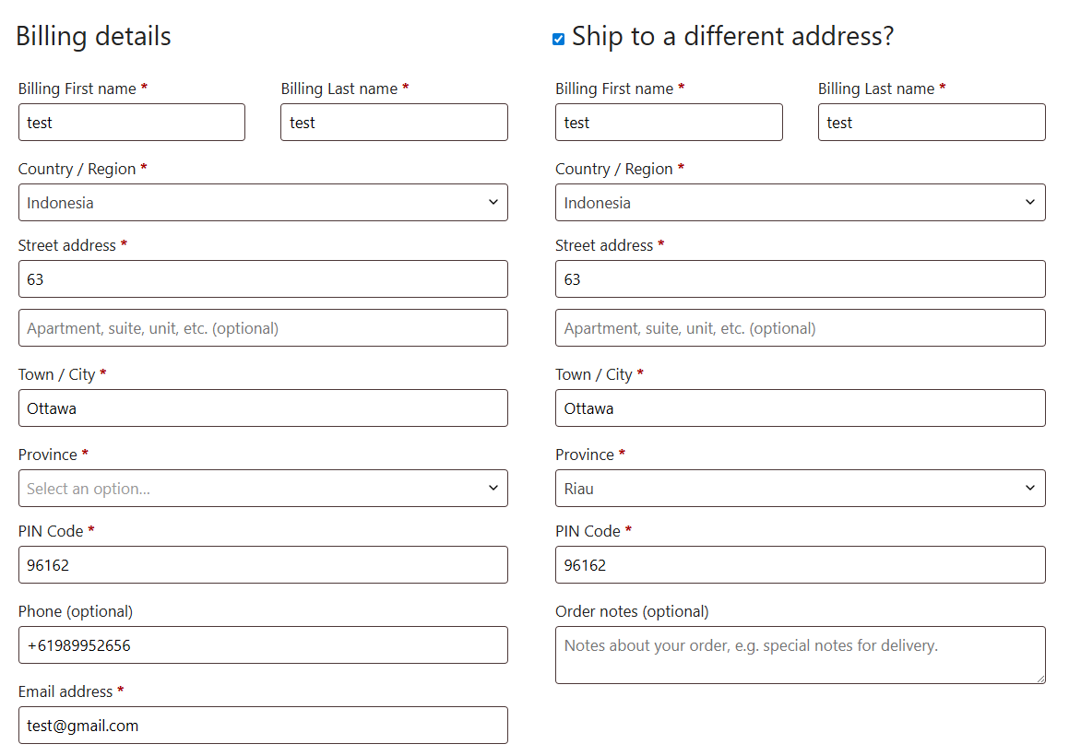Click billing Last name field
The width and height of the screenshot is (1069, 756).
394,123
